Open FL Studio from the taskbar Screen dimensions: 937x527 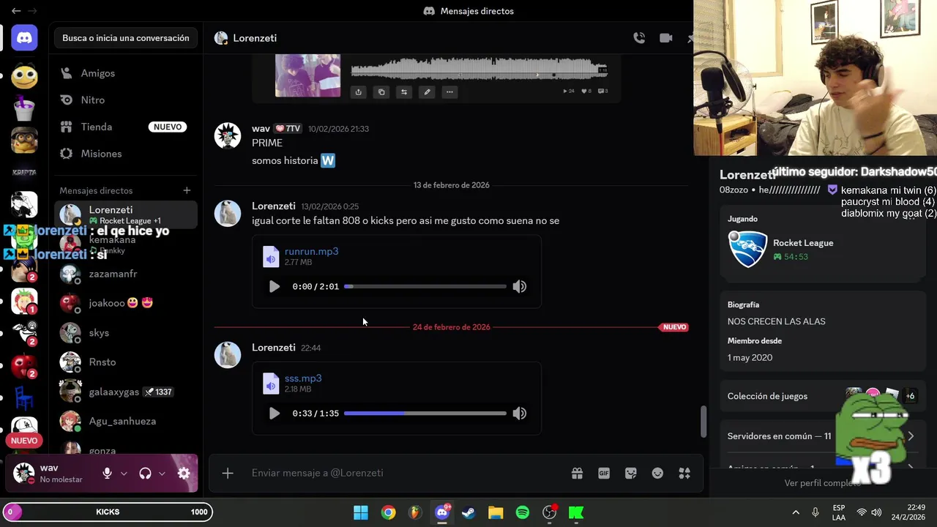pos(415,512)
